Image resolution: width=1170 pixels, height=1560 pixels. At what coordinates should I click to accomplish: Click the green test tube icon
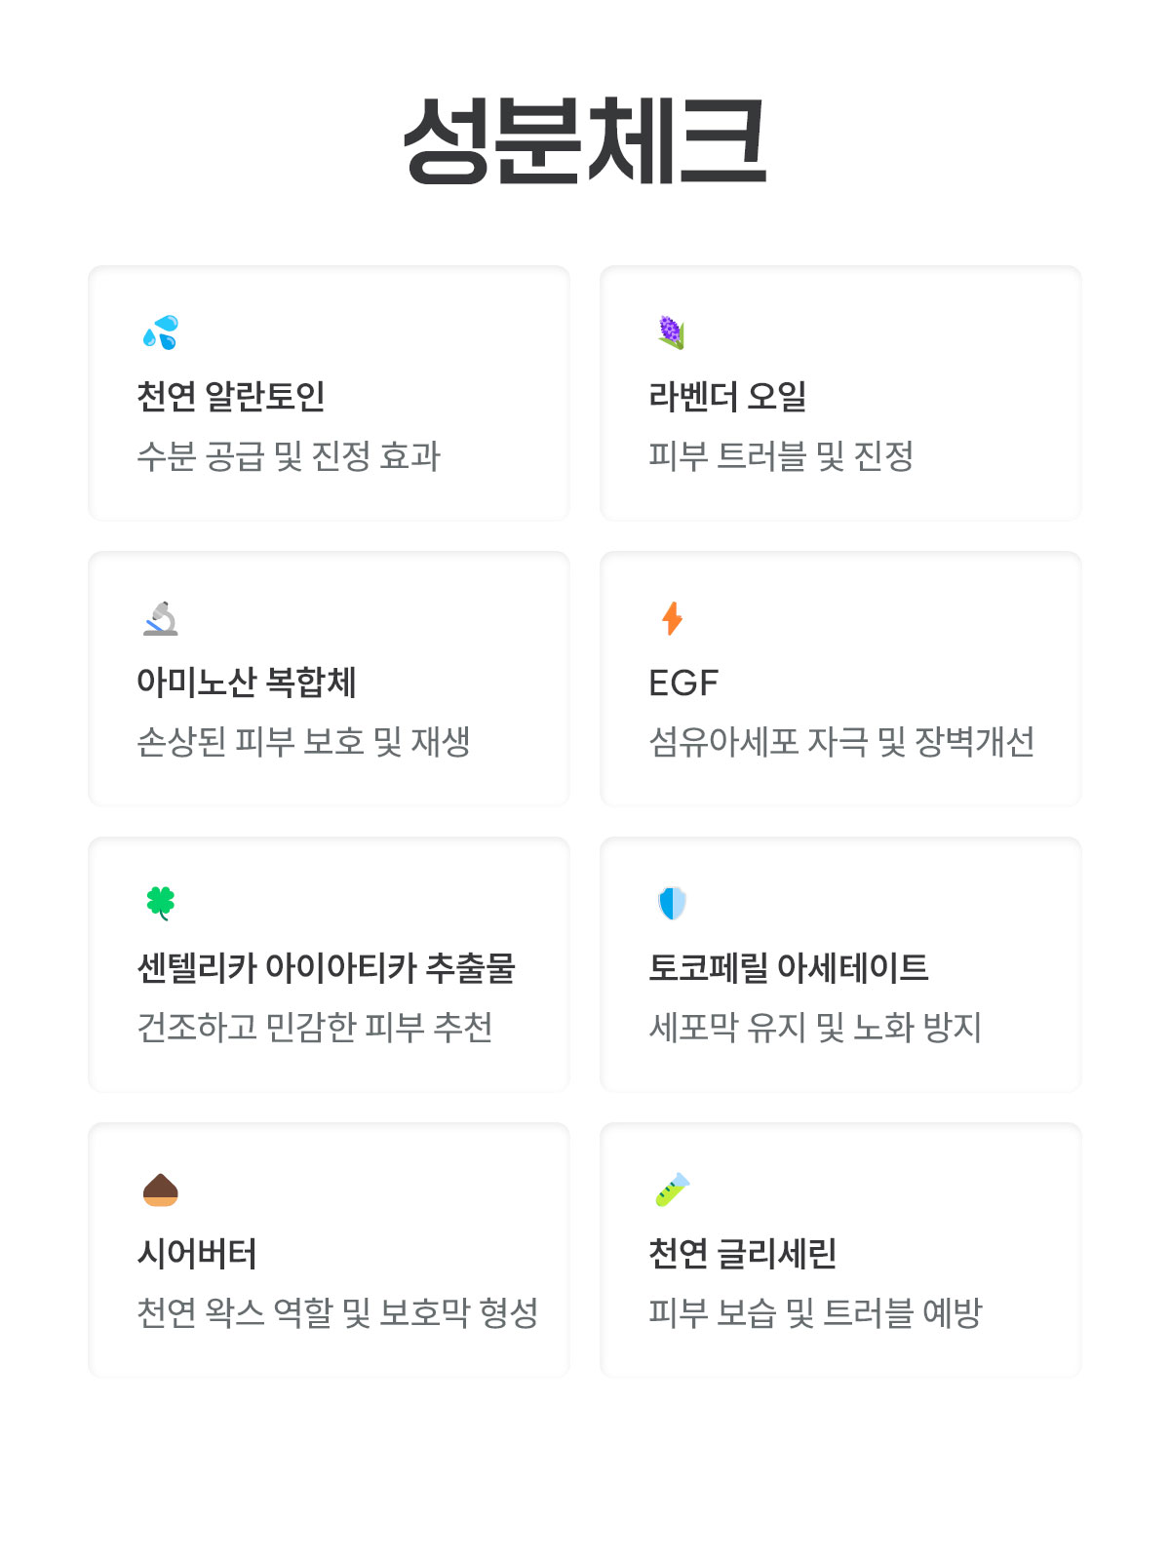[x=672, y=1189]
